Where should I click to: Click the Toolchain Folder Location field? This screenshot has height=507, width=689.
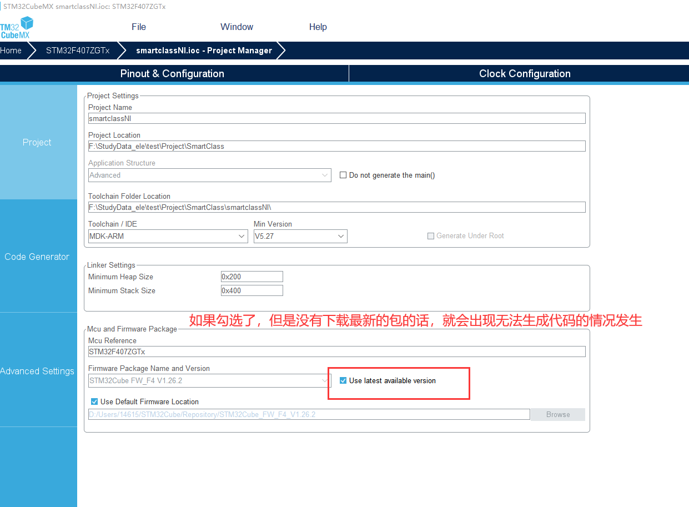pos(336,207)
